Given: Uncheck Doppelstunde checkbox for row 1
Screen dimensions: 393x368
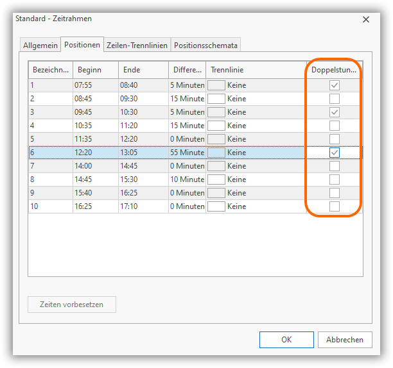Looking at the screenshot, I should [x=334, y=85].
